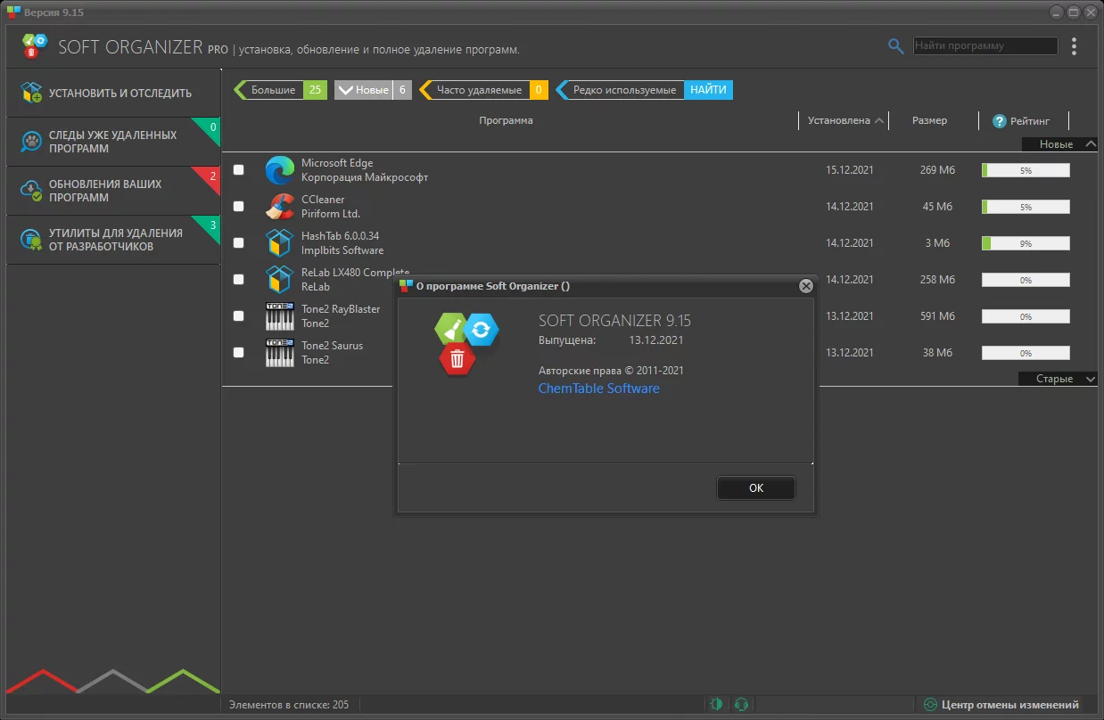Click the undo center circular icon
1104x720 pixels.
pyautogui.click(x=931, y=704)
